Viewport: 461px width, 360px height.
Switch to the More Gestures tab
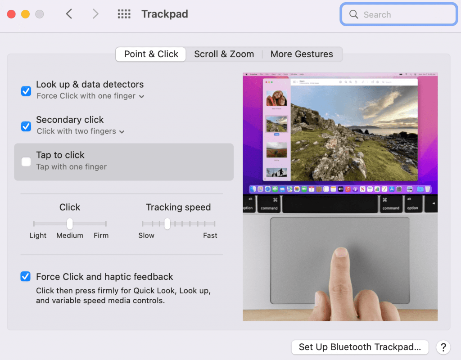pos(302,54)
